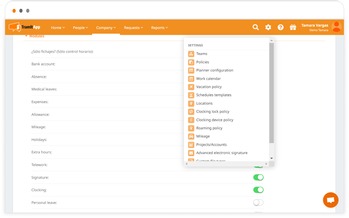Click the Mileage car icon
Viewport: 349px width, 218px height.
pos(191,136)
